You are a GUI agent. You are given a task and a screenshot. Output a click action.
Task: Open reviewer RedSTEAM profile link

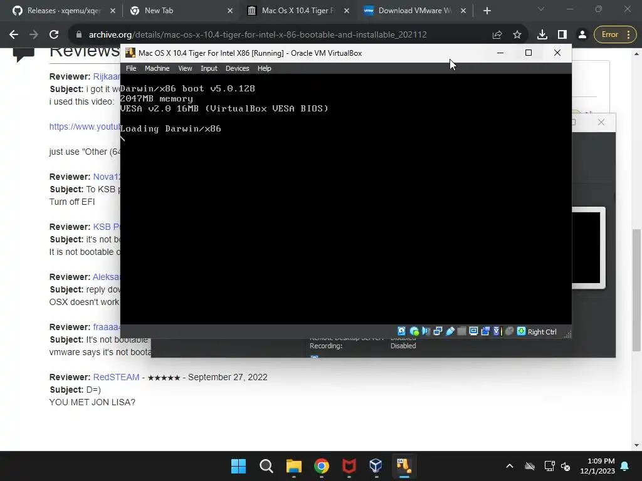[116, 377]
